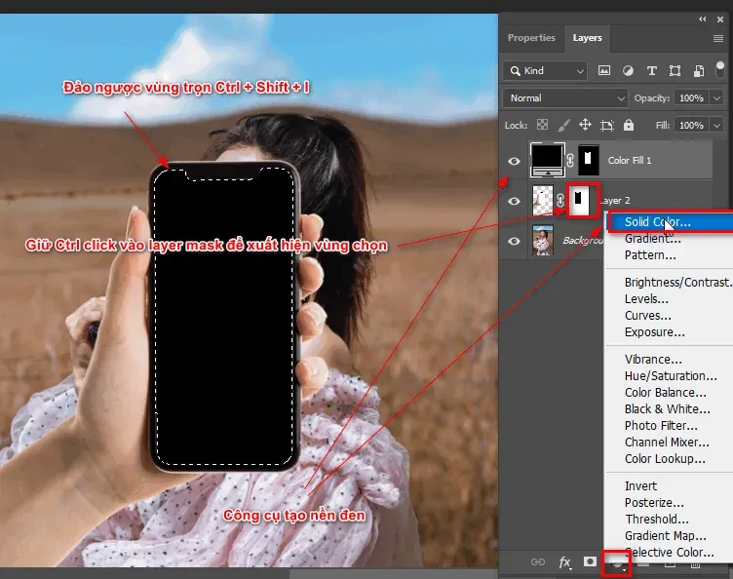Open the Normal blend mode dropdown

[x=565, y=98]
